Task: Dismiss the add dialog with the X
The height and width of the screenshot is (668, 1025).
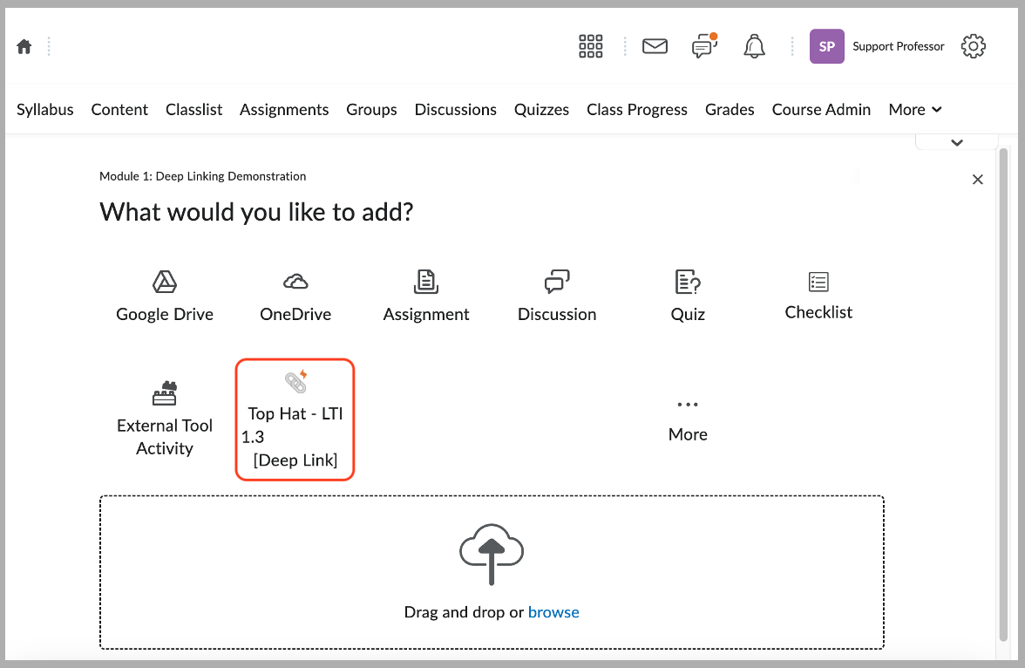Action: click(977, 179)
